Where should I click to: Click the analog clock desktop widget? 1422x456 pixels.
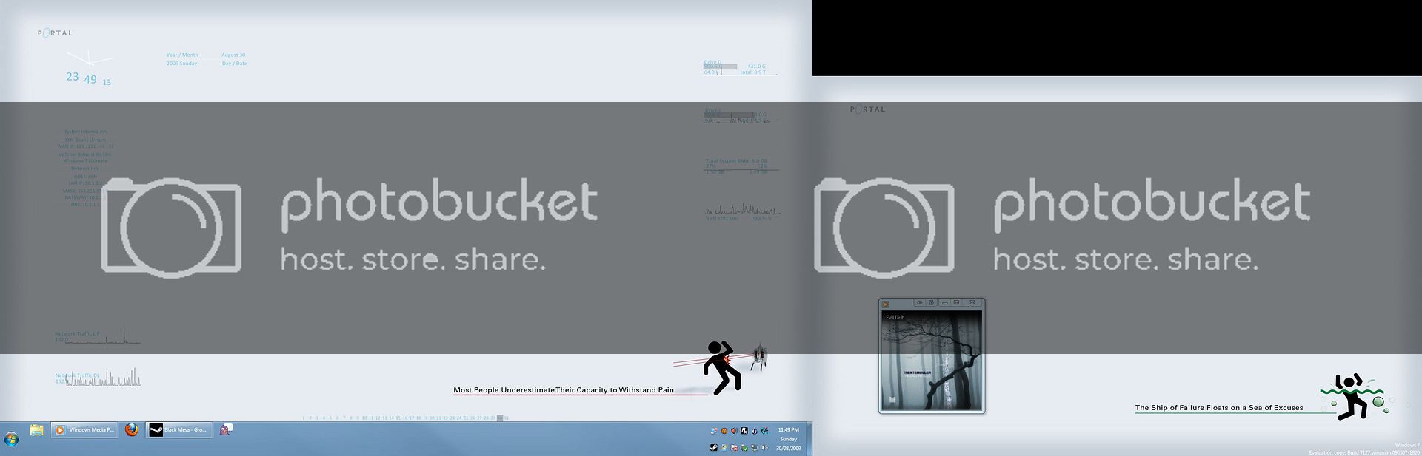point(89,61)
